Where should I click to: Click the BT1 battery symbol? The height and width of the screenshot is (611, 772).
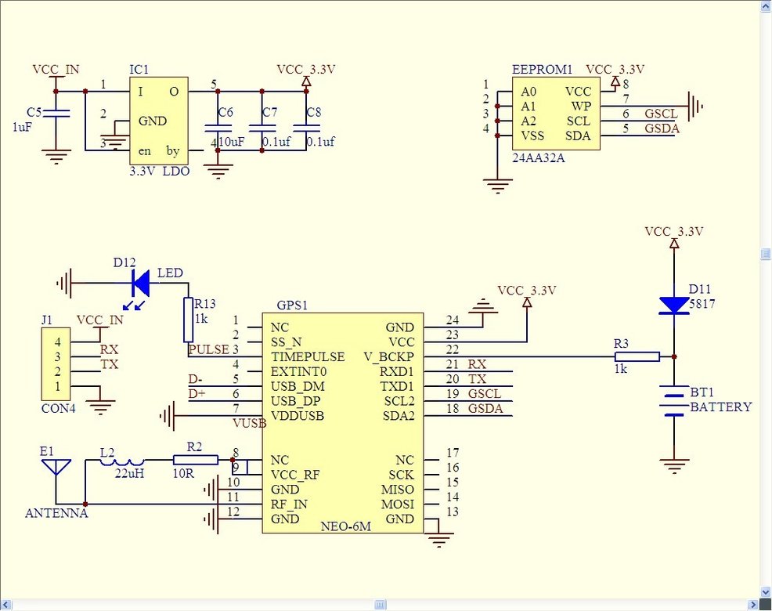tap(674, 400)
